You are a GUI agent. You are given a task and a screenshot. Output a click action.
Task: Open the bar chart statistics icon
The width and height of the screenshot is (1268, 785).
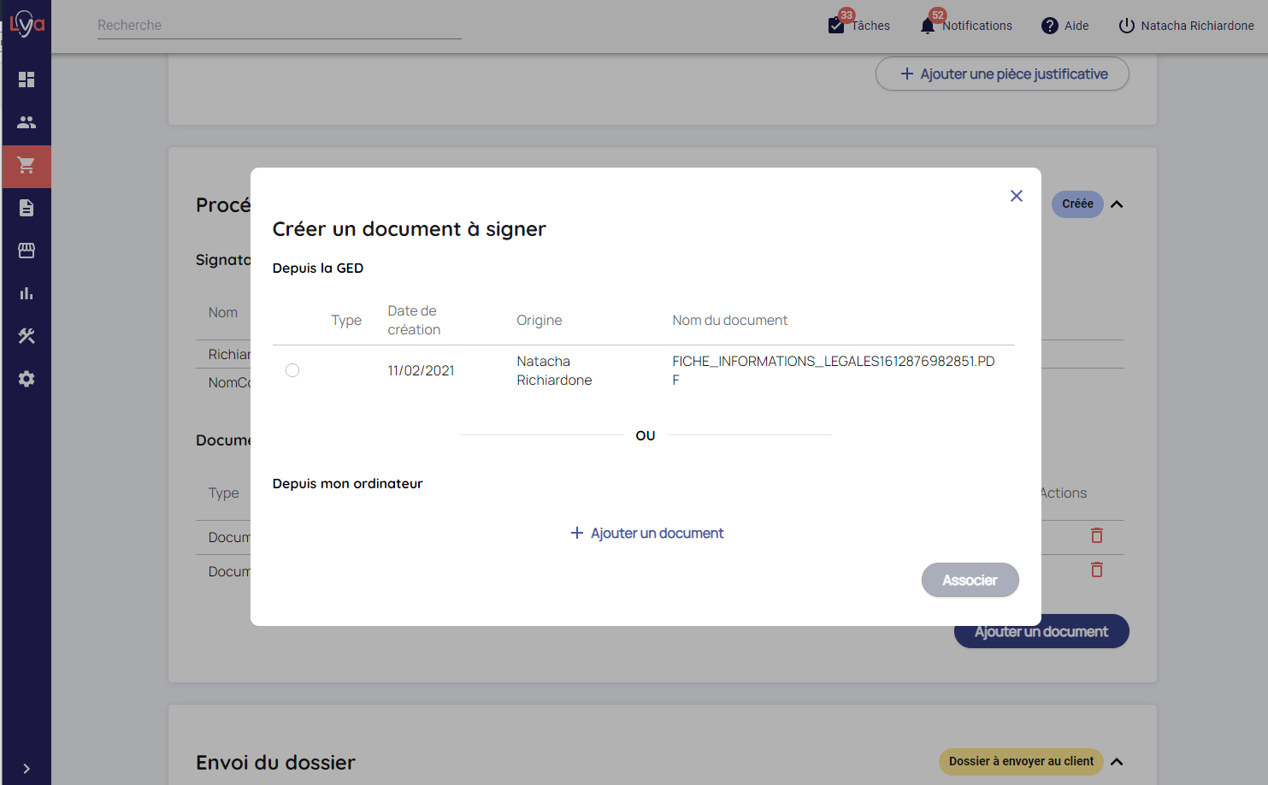(27, 293)
